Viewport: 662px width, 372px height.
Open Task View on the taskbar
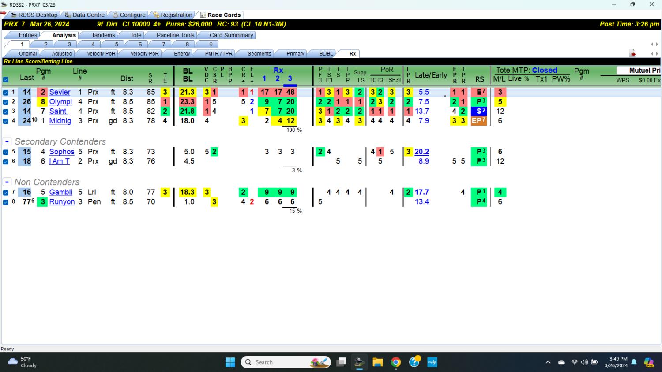(x=341, y=362)
